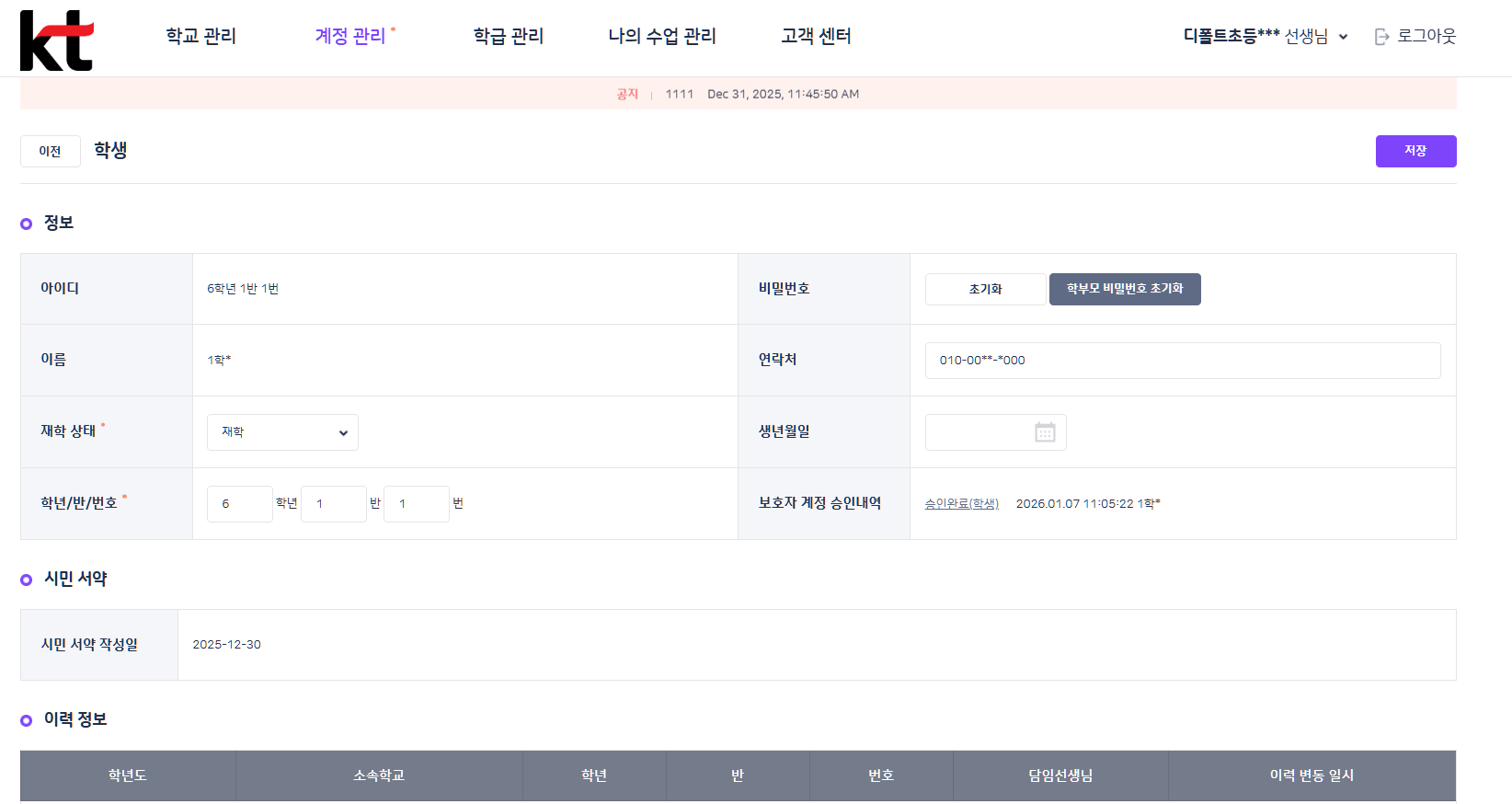Go to 학급 관리 menu

pyautogui.click(x=508, y=36)
